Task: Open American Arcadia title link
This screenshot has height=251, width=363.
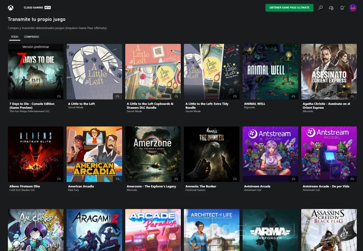Action: tap(81, 186)
